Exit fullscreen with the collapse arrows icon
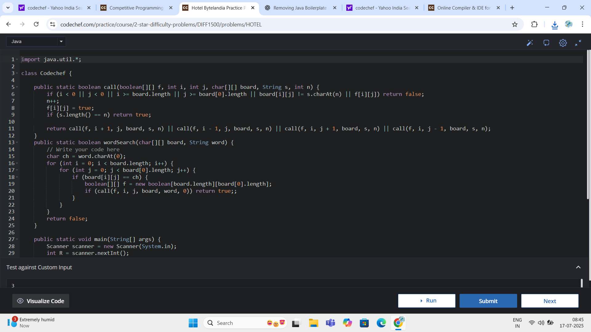The height and width of the screenshot is (332, 591). [578, 43]
